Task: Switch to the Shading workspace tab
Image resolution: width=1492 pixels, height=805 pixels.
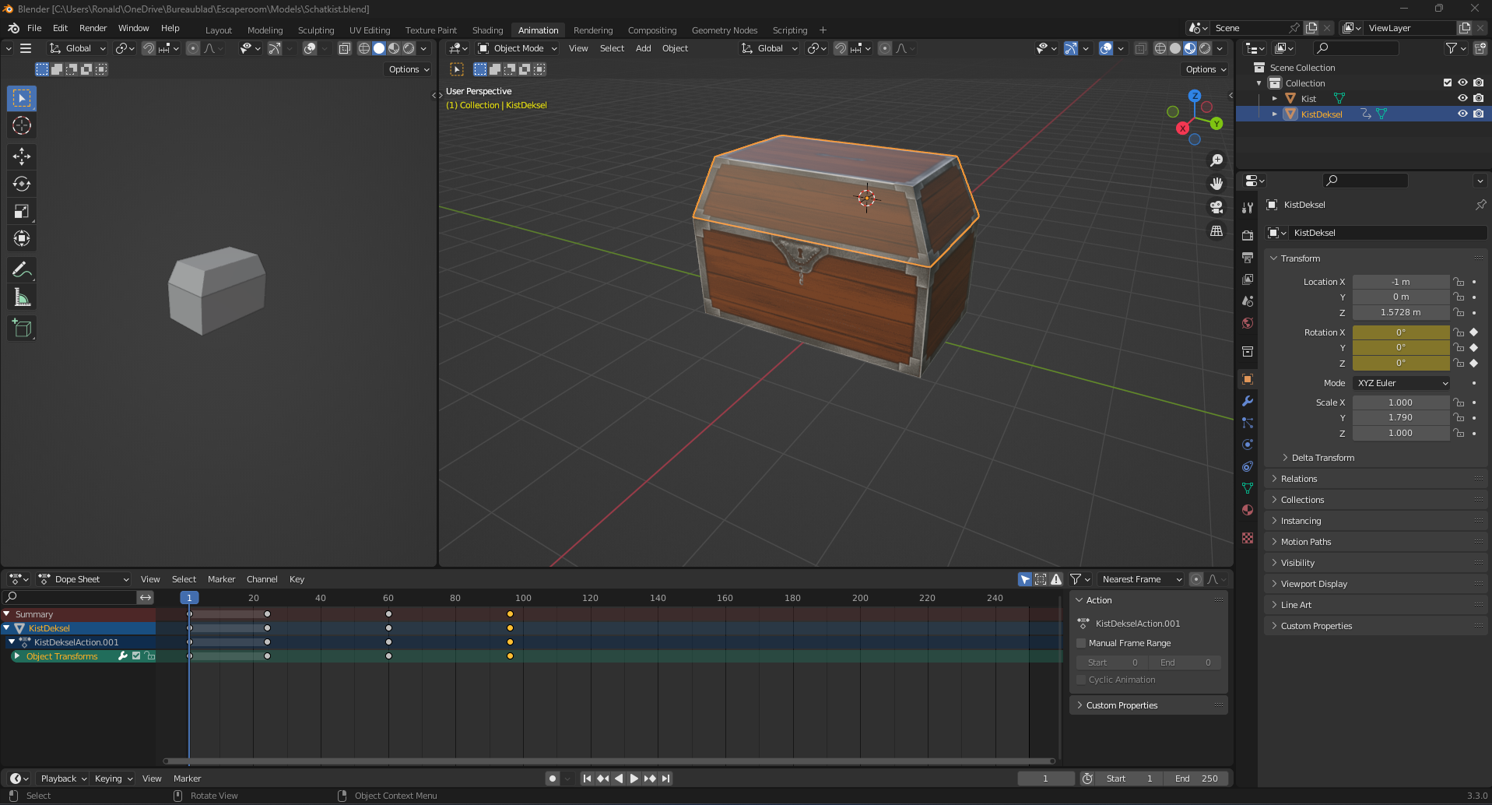Action: tap(487, 30)
